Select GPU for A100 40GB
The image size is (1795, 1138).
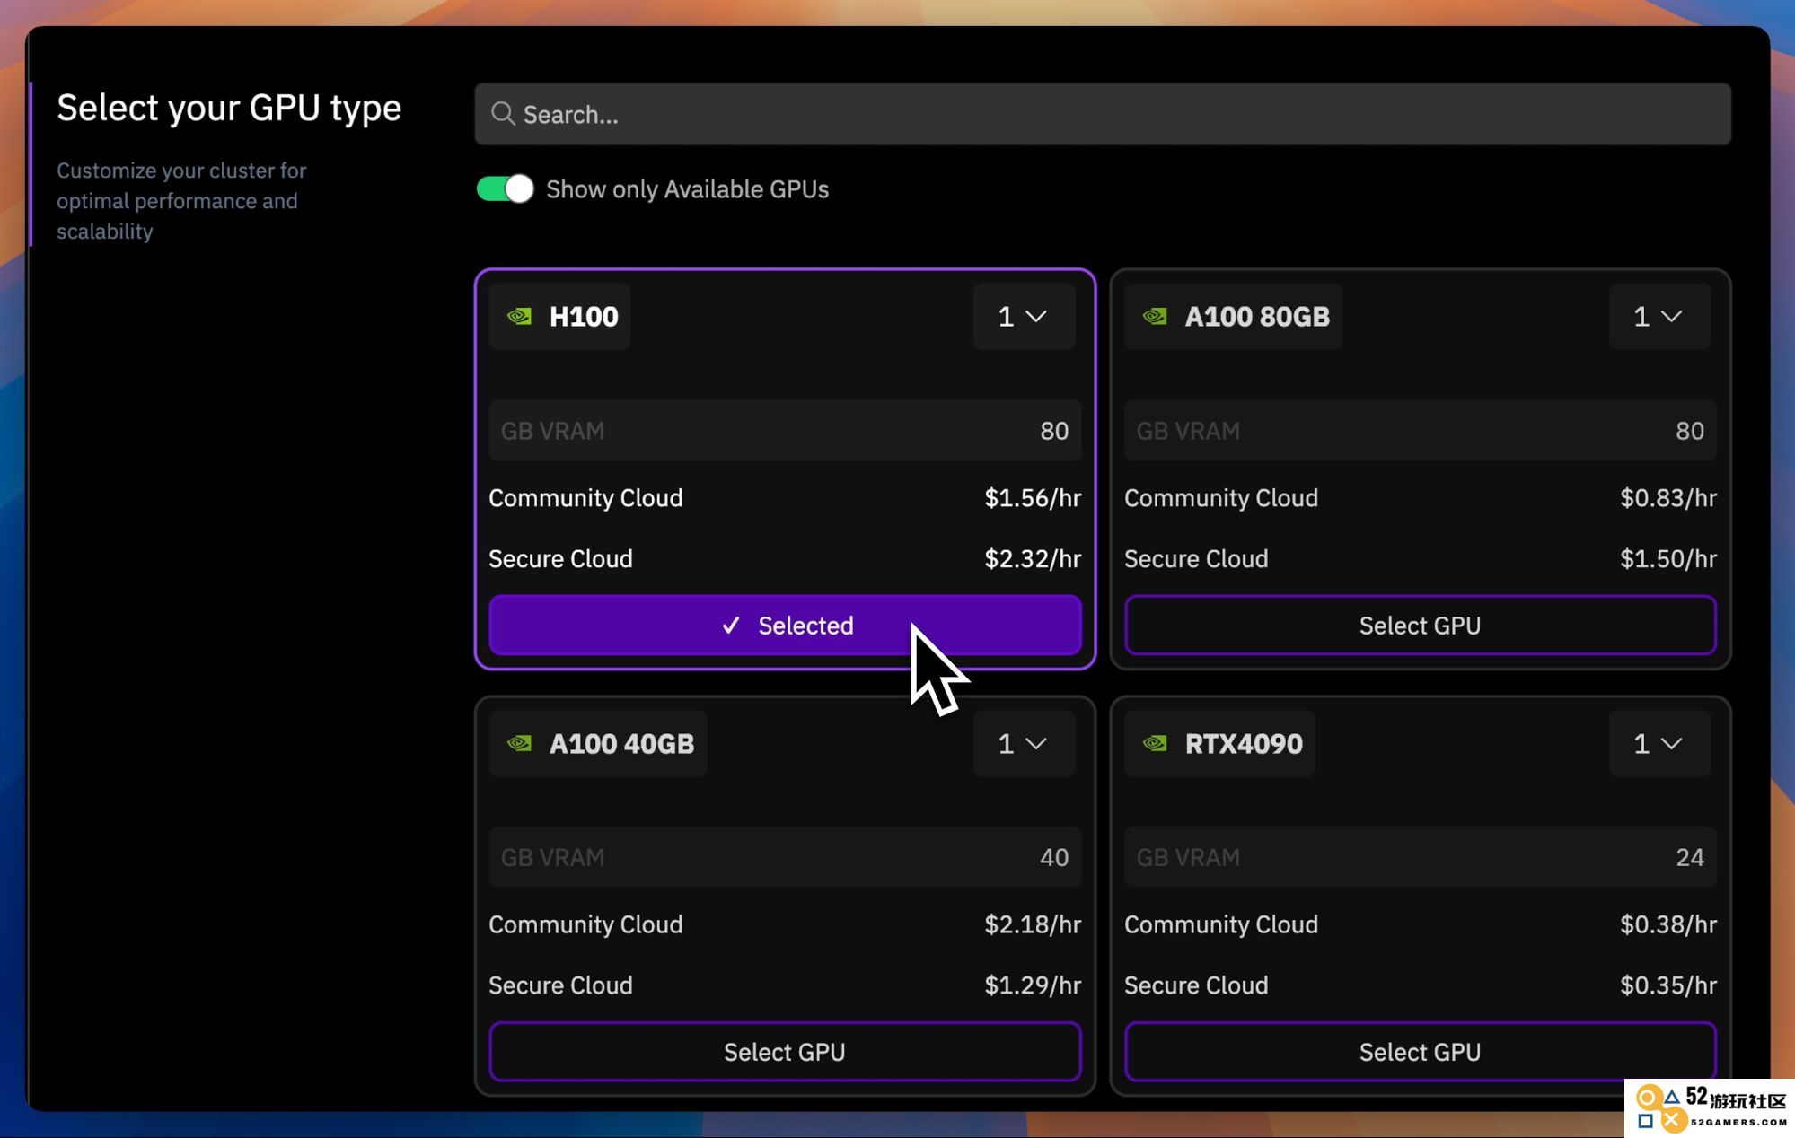785,1051
